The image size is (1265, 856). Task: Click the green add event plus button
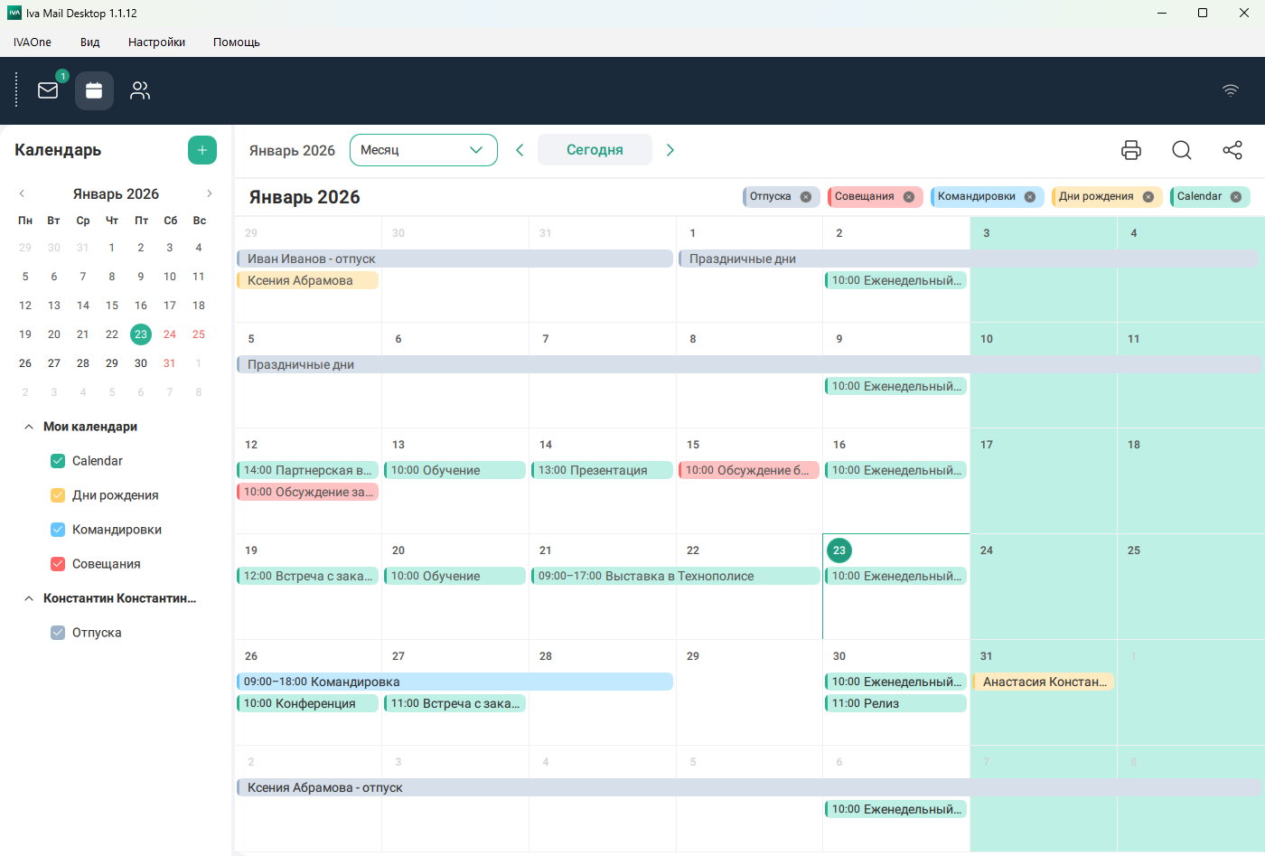pyautogui.click(x=202, y=150)
